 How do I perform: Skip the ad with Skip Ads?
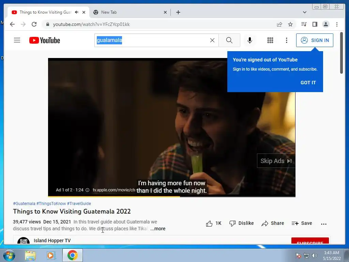click(276, 161)
